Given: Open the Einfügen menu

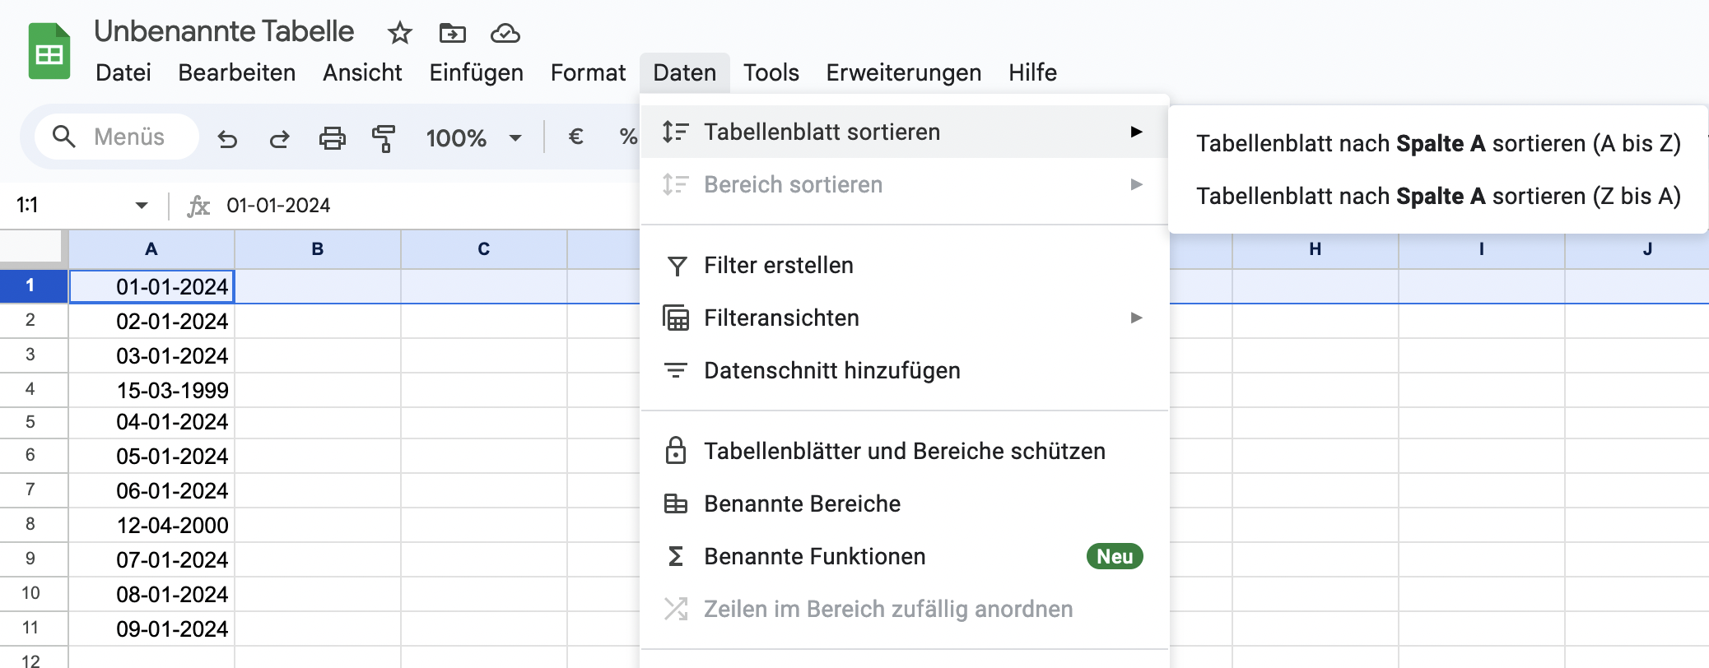Looking at the screenshot, I should tap(477, 72).
